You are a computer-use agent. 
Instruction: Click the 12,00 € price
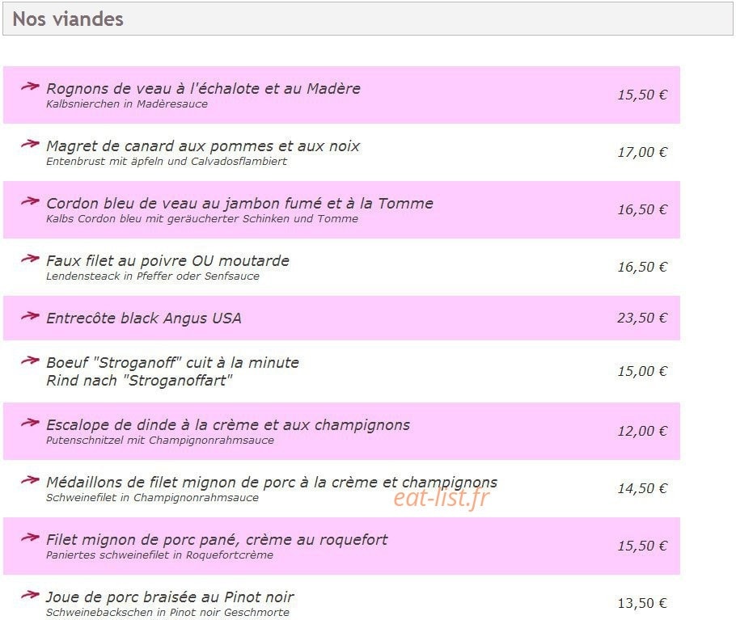pyautogui.click(x=642, y=431)
